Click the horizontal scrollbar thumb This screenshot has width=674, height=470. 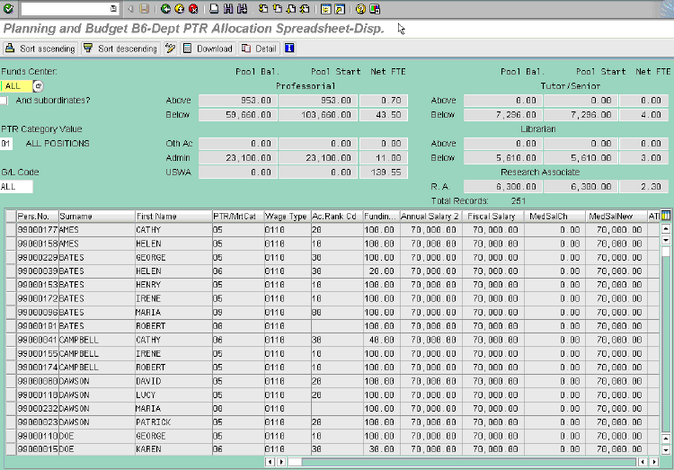coord(295,462)
